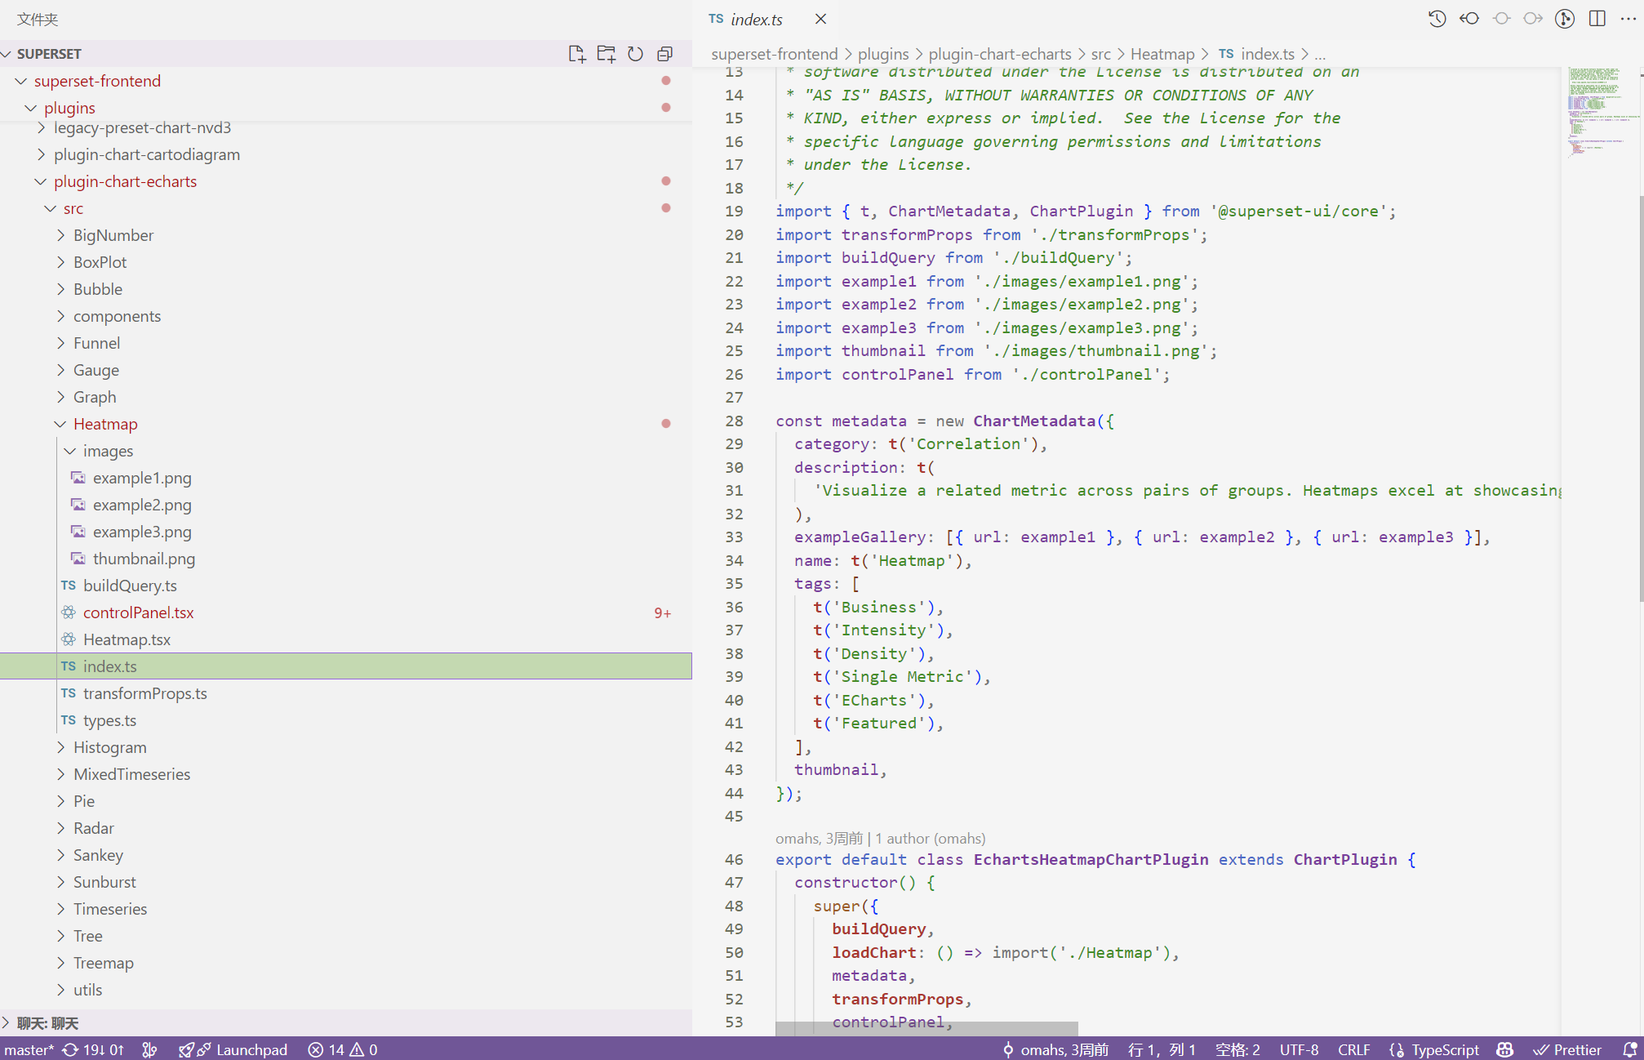Image resolution: width=1644 pixels, height=1060 pixels.
Task: Change the TypeScript language mode
Action: click(1444, 1049)
